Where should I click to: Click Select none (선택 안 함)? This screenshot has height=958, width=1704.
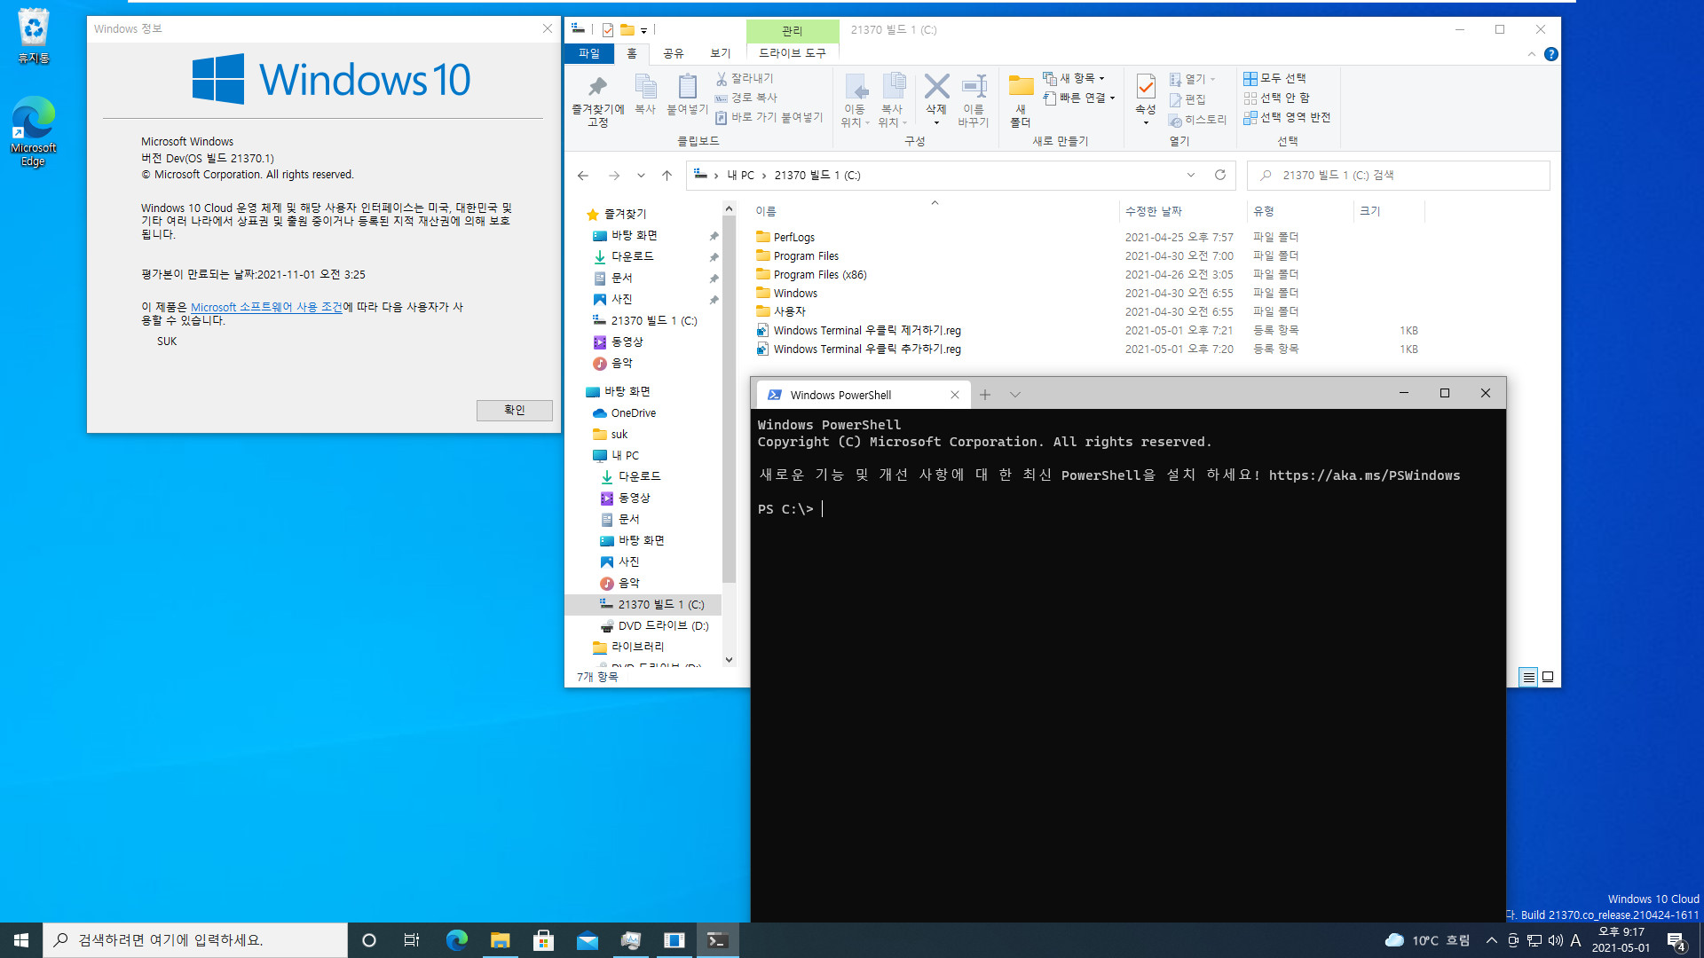[1276, 98]
